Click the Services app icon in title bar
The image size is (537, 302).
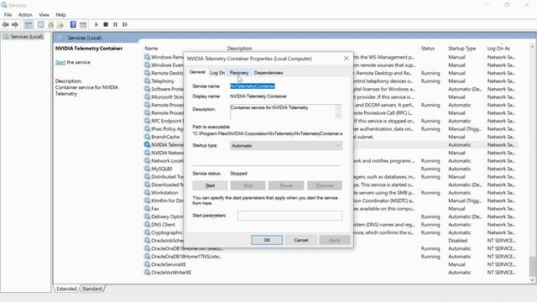4,5
